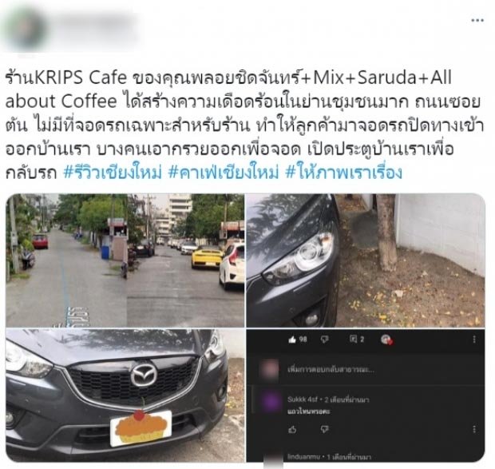Screen dimensions: 495x469
Task: View the headlight close-up photo by the tree
Action: [x=366, y=260]
